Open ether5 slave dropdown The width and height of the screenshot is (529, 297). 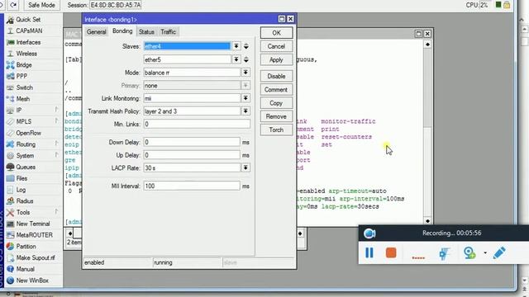(x=236, y=59)
